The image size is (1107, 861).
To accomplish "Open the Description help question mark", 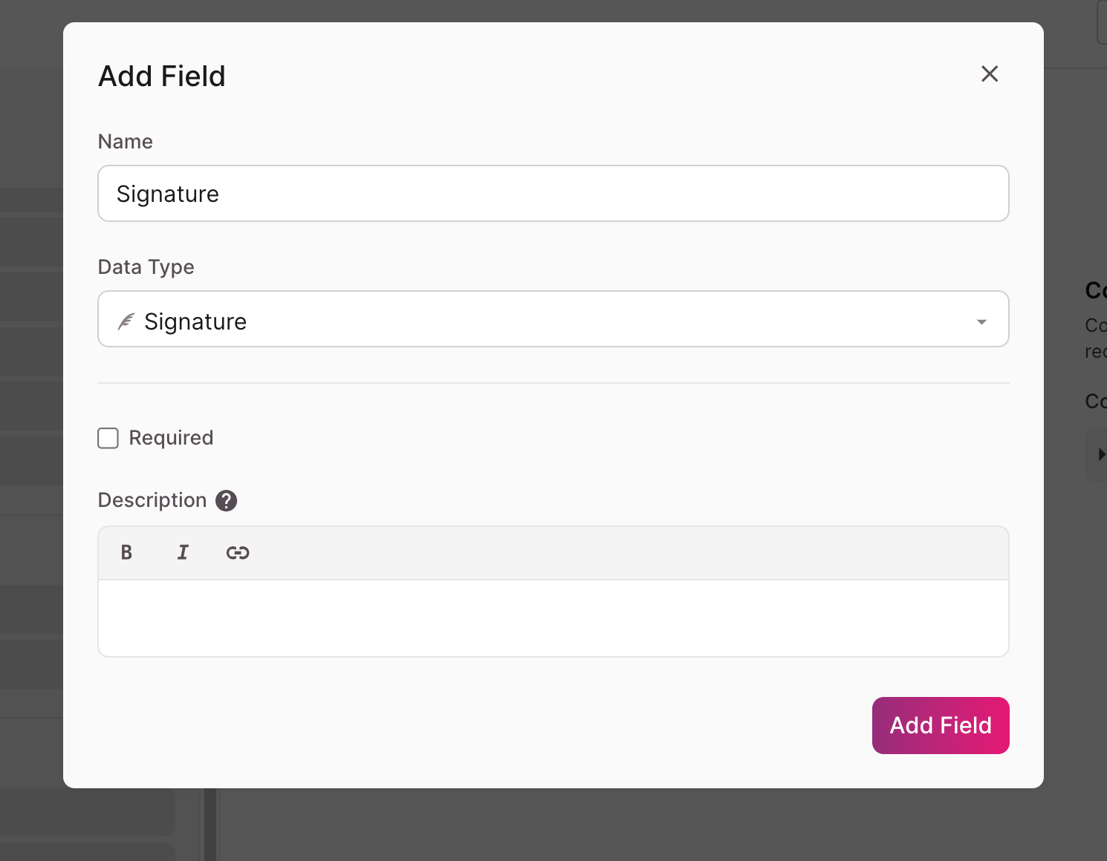I will [x=227, y=501].
